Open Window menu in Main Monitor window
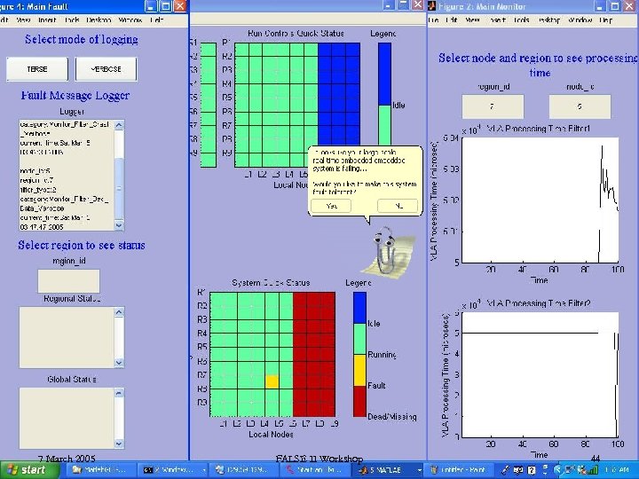Viewport: 639px width, 479px height. pos(580,20)
